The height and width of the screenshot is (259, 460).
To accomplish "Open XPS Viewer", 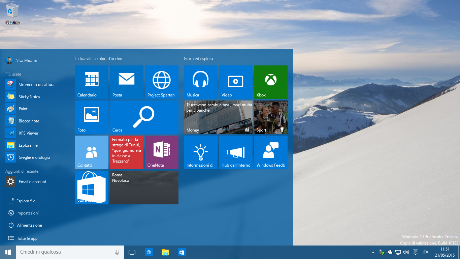I will [36, 133].
